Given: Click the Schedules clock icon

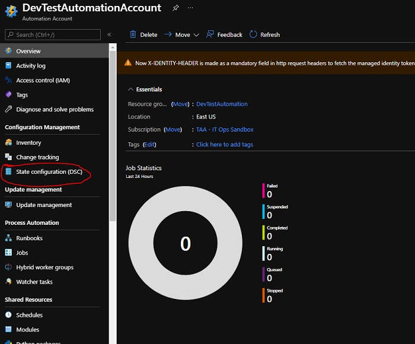Looking at the screenshot, I should [9, 315].
